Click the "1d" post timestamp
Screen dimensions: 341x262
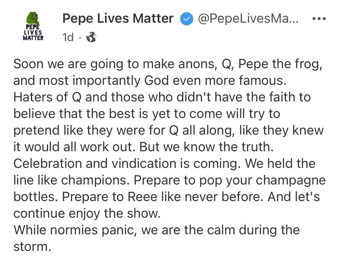(x=68, y=37)
